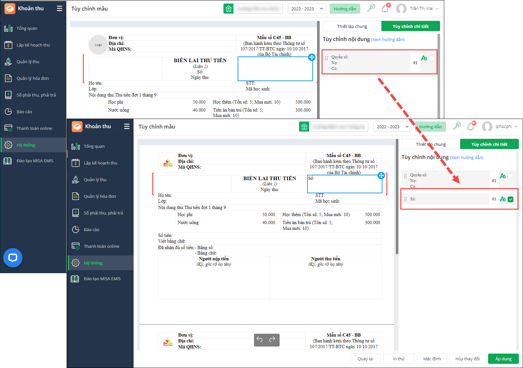
Task: Click the Hủy thay đổi button
Action: tap(468, 359)
